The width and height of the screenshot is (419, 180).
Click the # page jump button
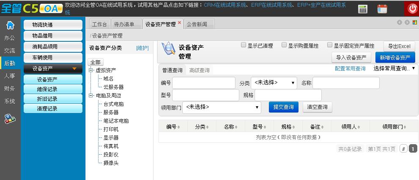403,148
